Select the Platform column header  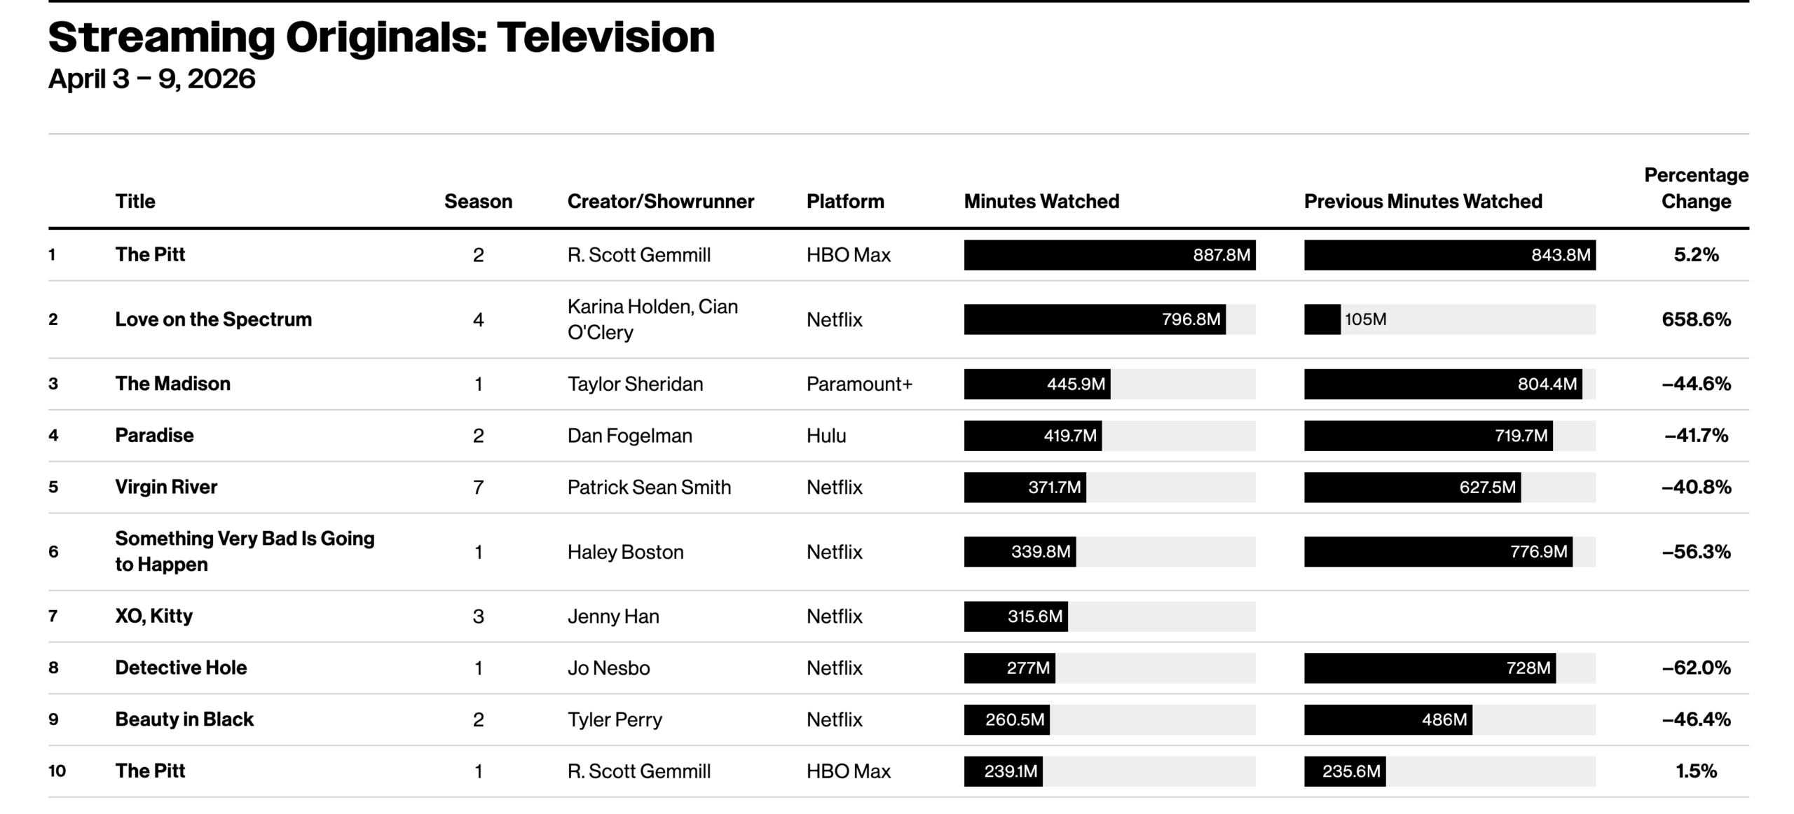point(844,201)
